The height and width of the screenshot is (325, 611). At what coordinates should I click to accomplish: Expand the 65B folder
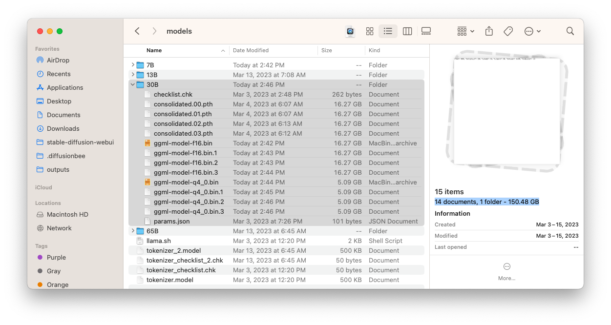(x=133, y=231)
